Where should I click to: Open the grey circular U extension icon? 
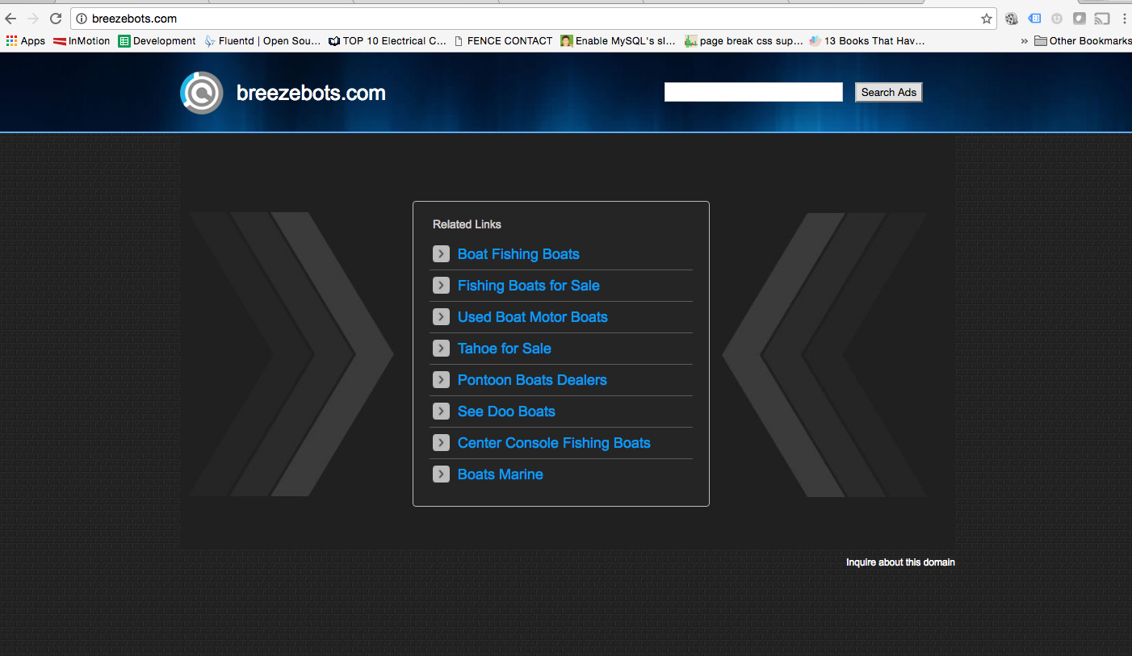(x=1057, y=19)
